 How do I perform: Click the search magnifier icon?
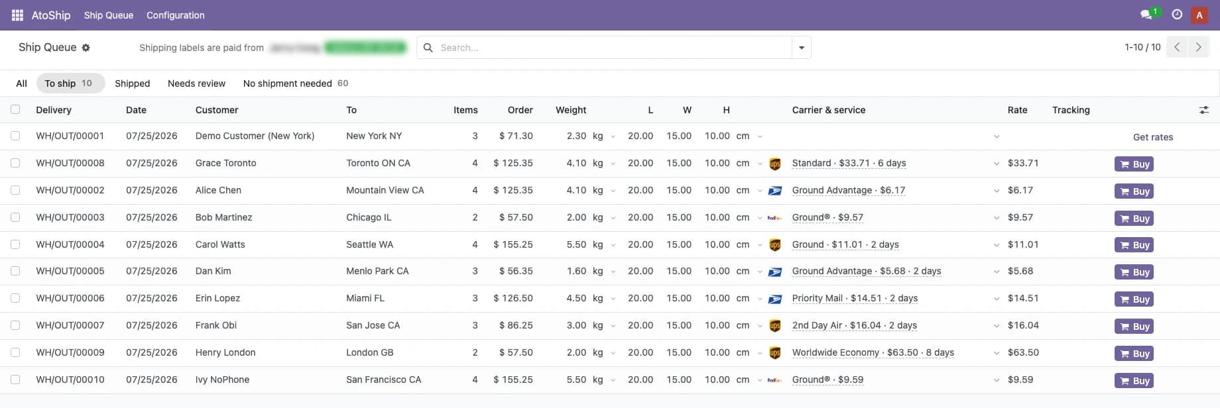click(x=428, y=48)
